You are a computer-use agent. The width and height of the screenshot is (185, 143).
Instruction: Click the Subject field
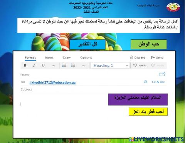[x=94, y=89]
